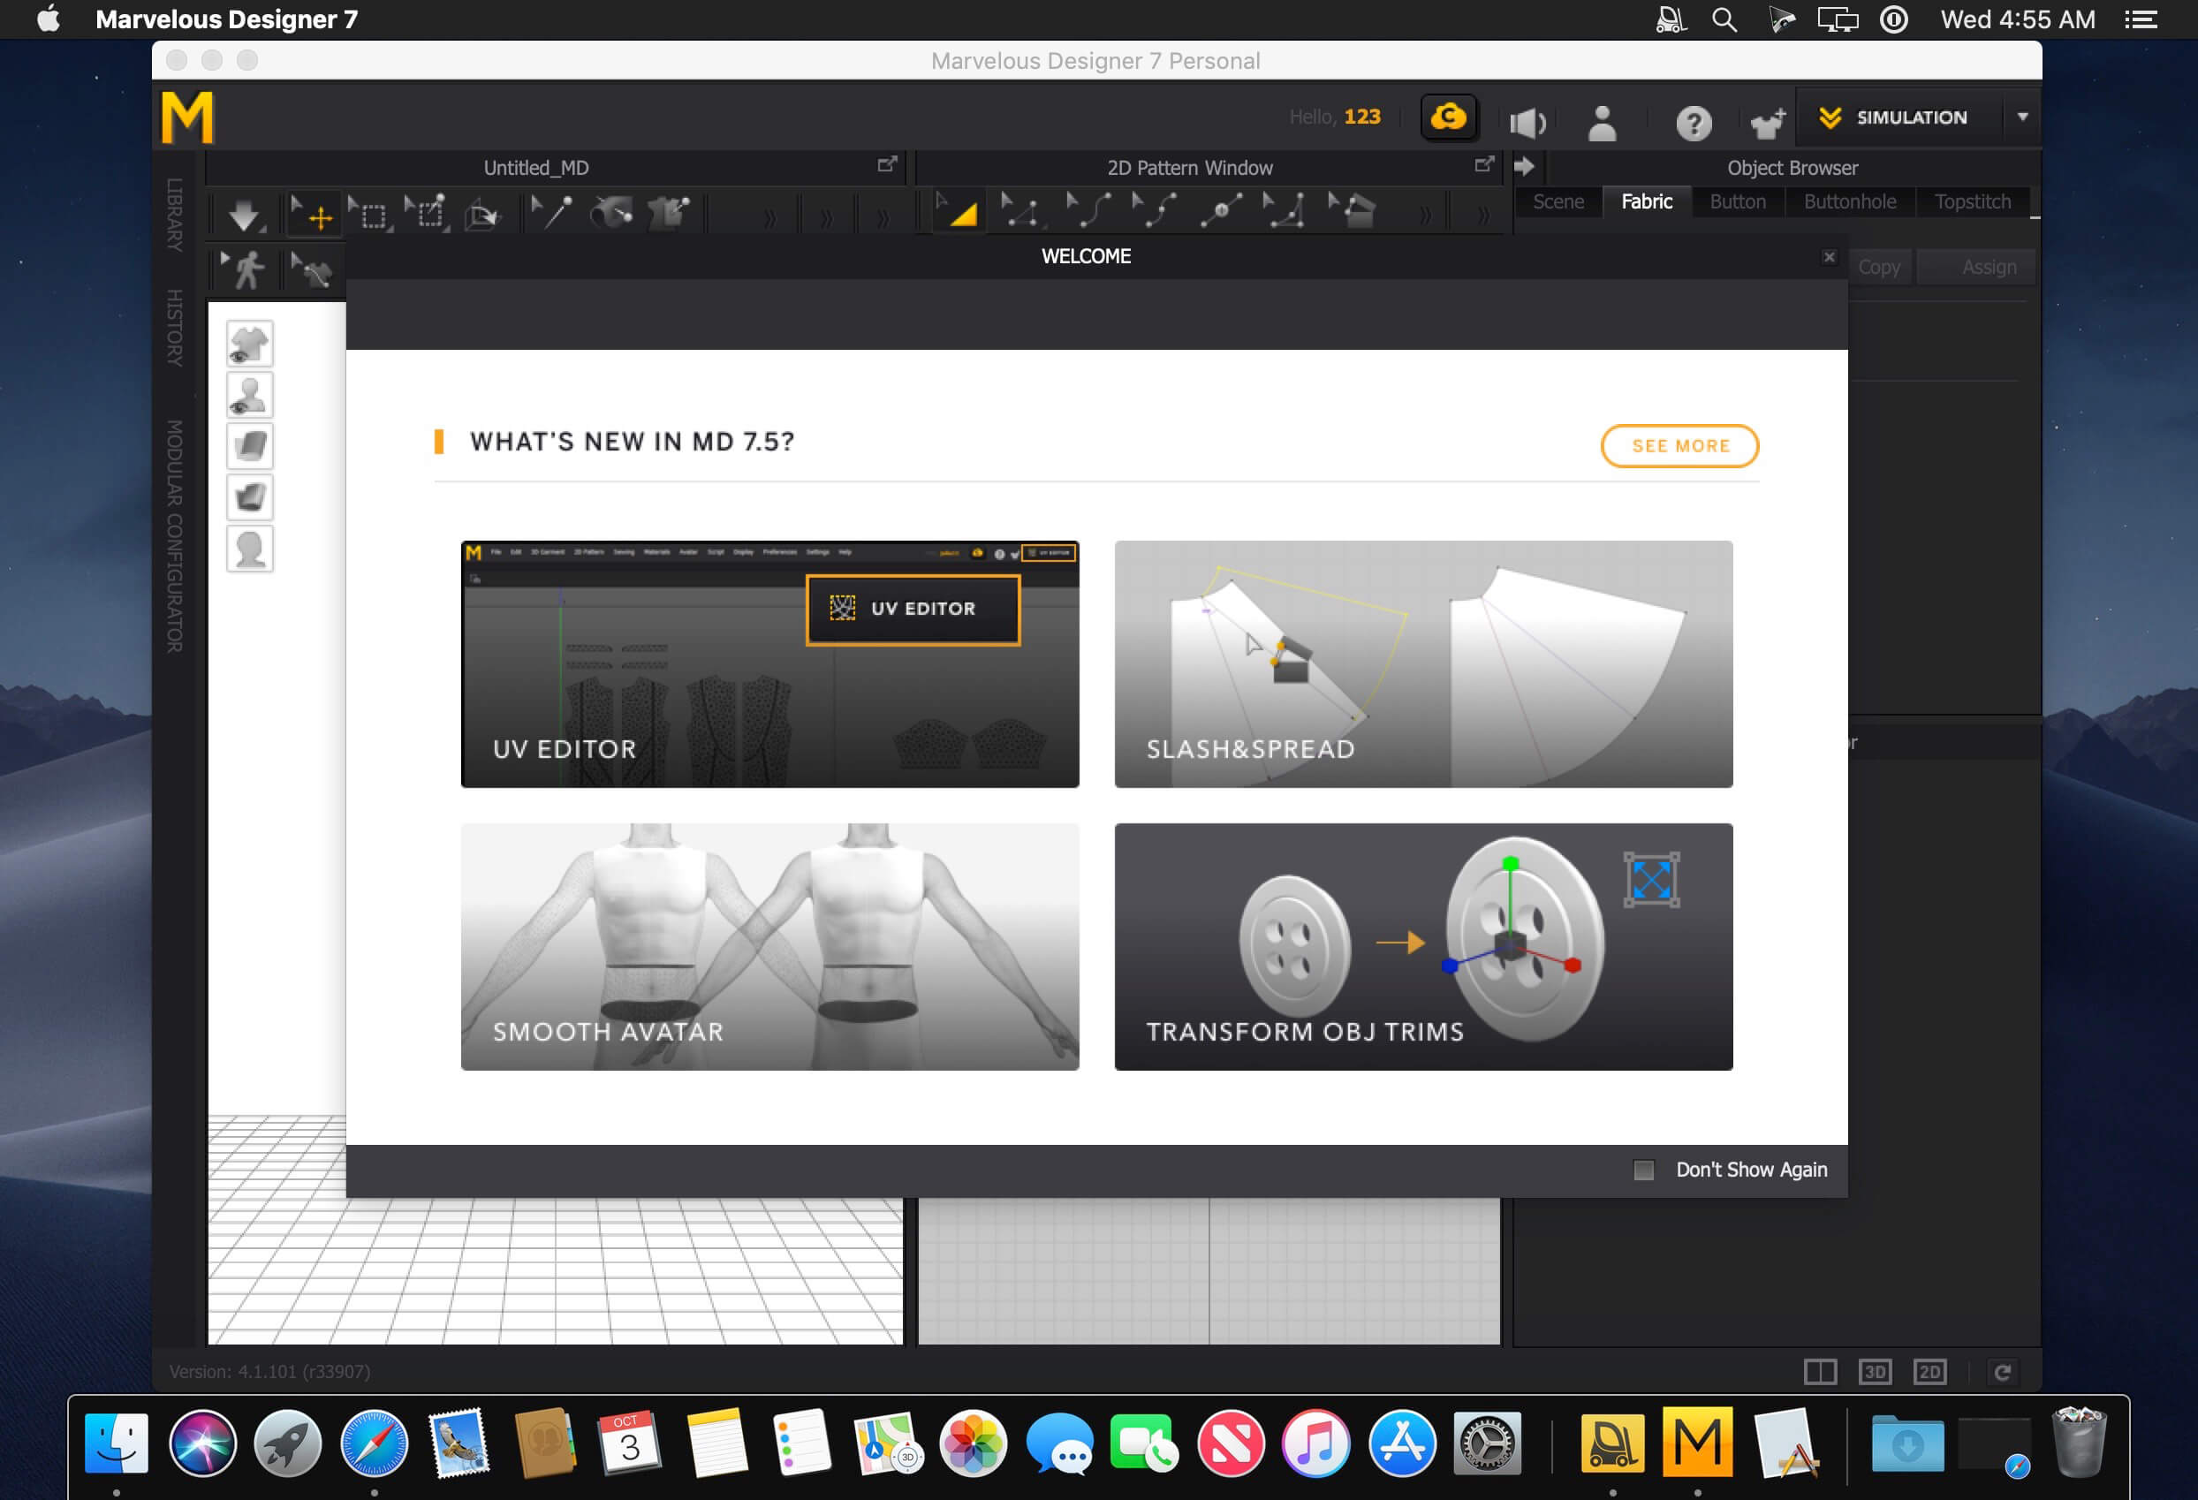The image size is (2198, 1500).
Task: Open the SLASH&SPREAD feature card
Action: tap(1423, 664)
